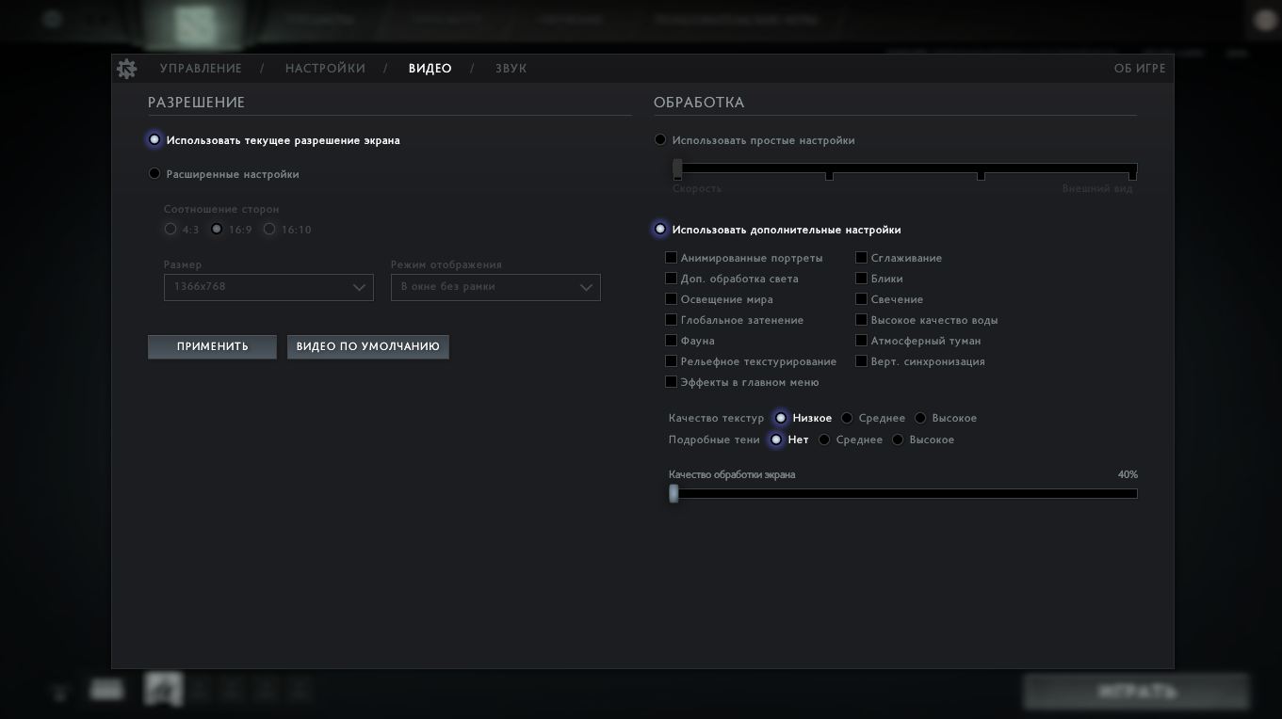This screenshot has height=719, width=1282.
Task: Select the ВИДЕО tab
Action: coord(430,69)
